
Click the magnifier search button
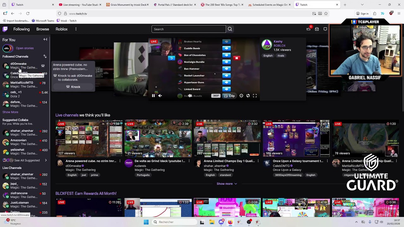point(230,29)
